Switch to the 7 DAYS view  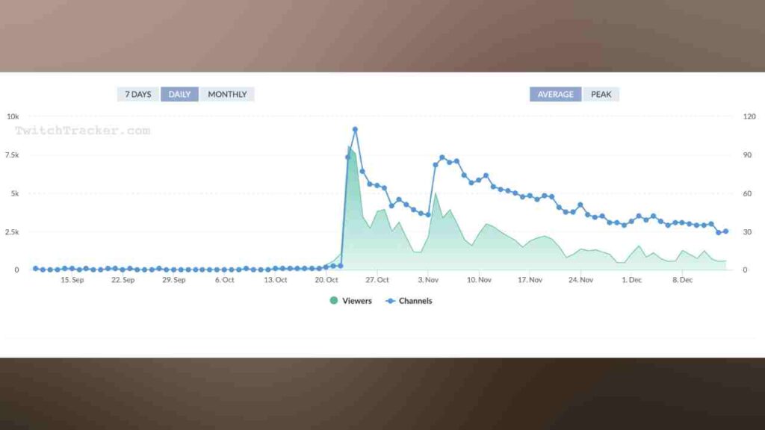coord(137,94)
